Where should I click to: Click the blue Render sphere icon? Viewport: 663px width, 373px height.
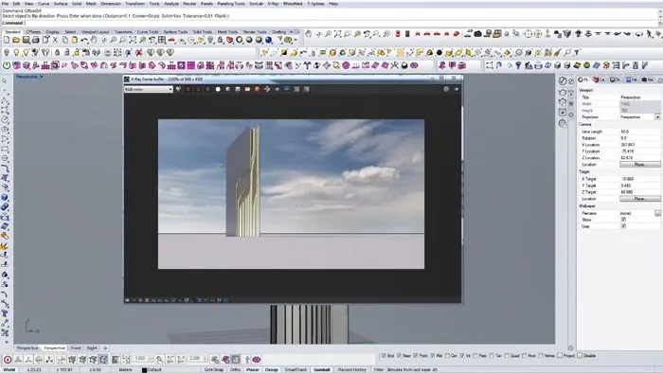[x=268, y=40]
